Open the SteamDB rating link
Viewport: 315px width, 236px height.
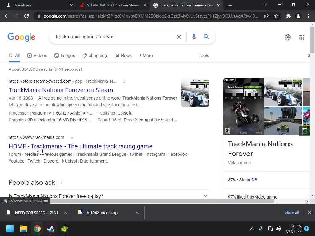248,180
